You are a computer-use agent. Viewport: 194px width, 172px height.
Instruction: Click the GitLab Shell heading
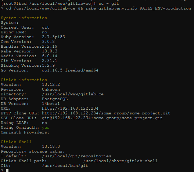(x=16, y=142)
